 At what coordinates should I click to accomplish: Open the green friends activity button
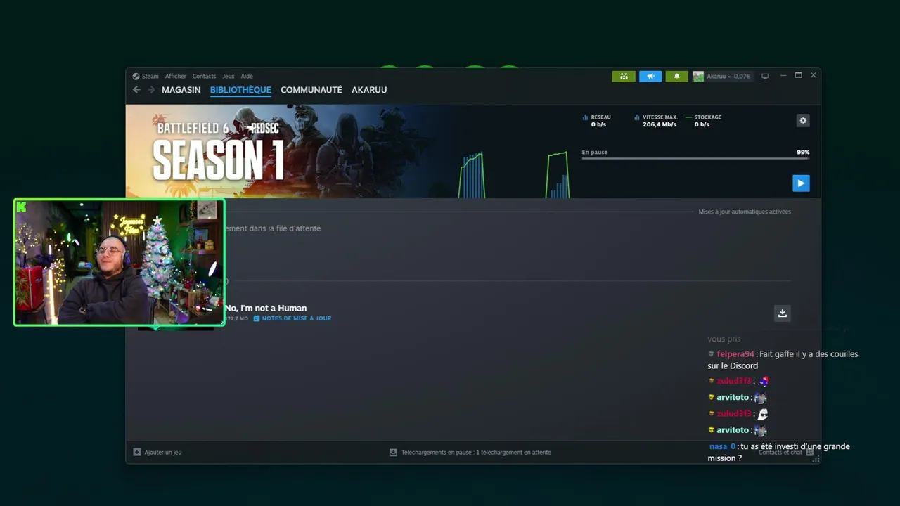coord(624,76)
